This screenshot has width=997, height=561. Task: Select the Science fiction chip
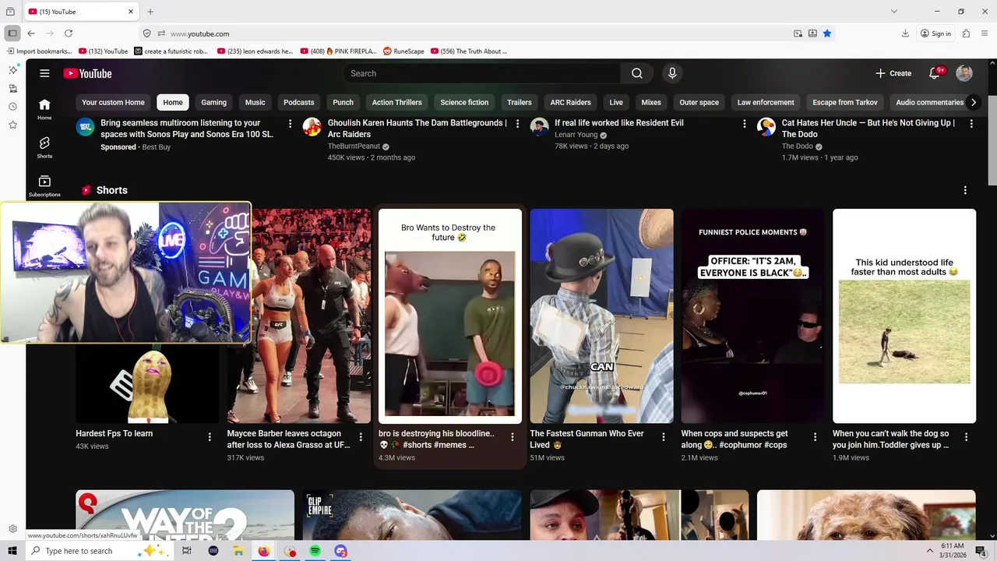tap(464, 102)
